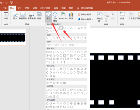Pick the heart shape in 基本形状
The image size is (140, 110).
[x=71, y=59]
